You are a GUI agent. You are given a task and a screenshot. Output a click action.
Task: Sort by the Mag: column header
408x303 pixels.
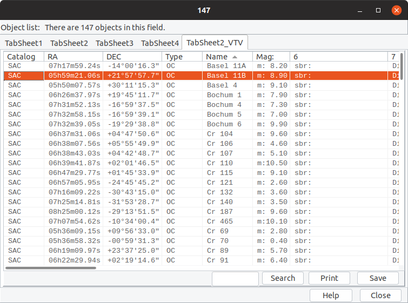[x=271, y=56]
